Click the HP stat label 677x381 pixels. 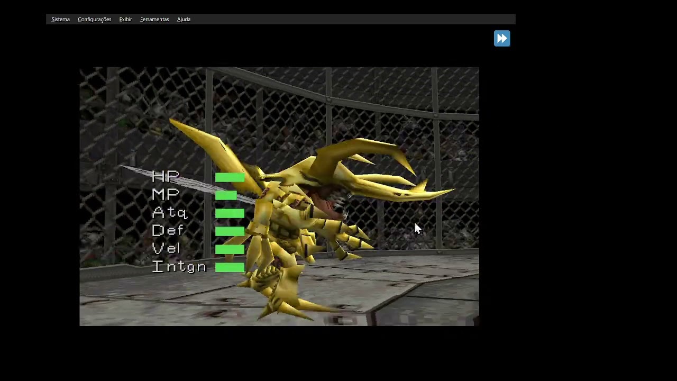click(166, 177)
